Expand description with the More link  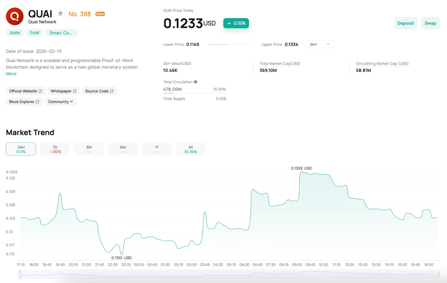point(11,74)
